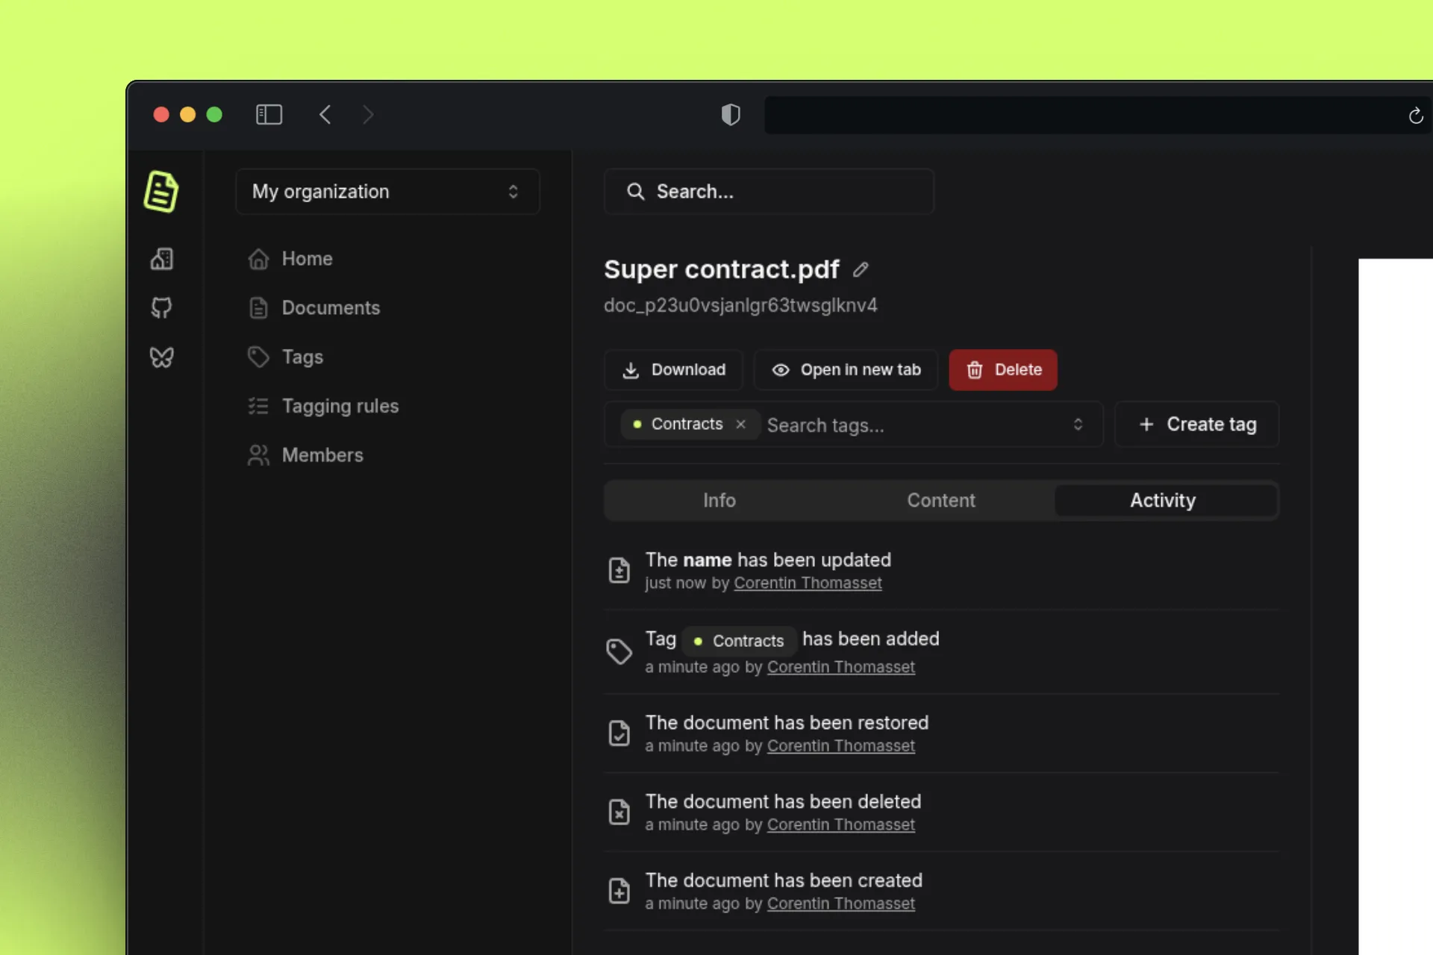Click the green color dot on the Contracts tag
Viewport: 1433px width, 955px height.
[637, 424]
